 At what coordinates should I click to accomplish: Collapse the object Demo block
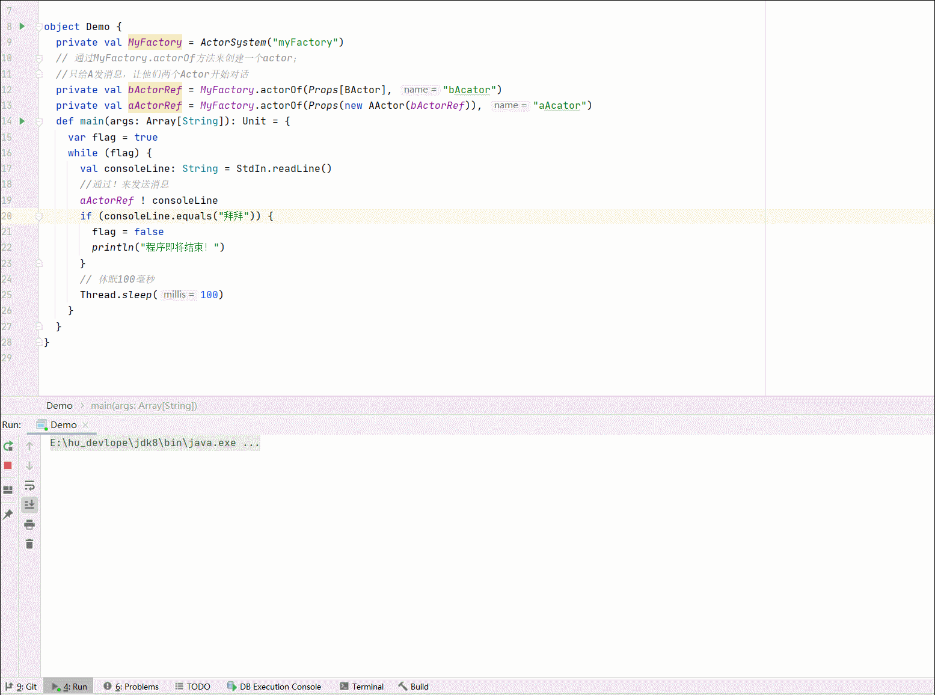coord(39,27)
